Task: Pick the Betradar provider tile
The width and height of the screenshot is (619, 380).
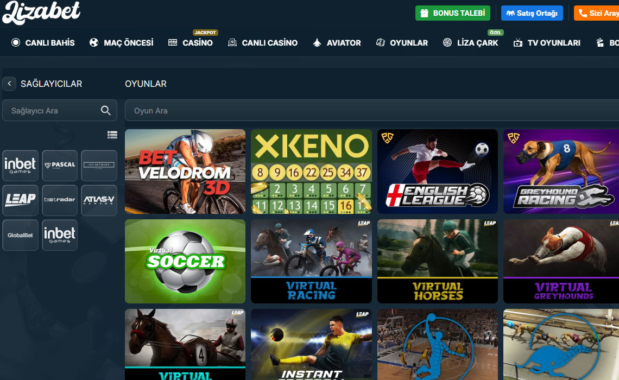Action: (60, 200)
